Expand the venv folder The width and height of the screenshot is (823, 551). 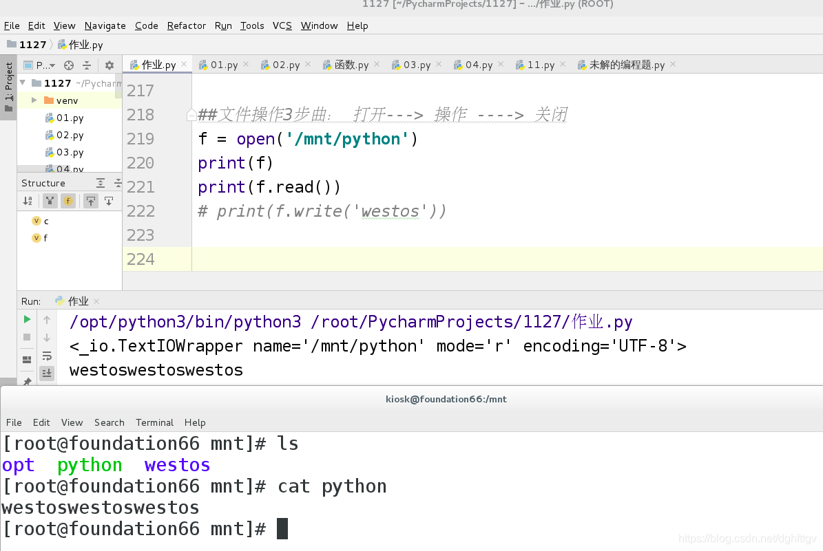34,100
